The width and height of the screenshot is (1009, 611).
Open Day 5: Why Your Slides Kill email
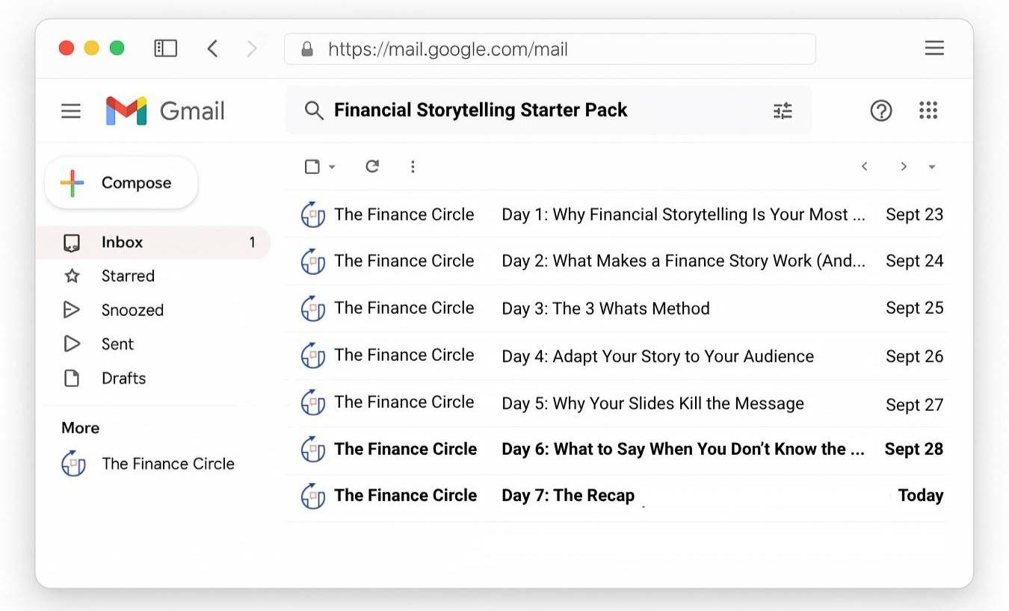(617, 403)
